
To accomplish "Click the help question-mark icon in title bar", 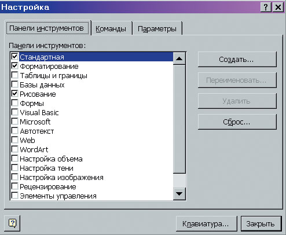I will (x=266, y=7).
